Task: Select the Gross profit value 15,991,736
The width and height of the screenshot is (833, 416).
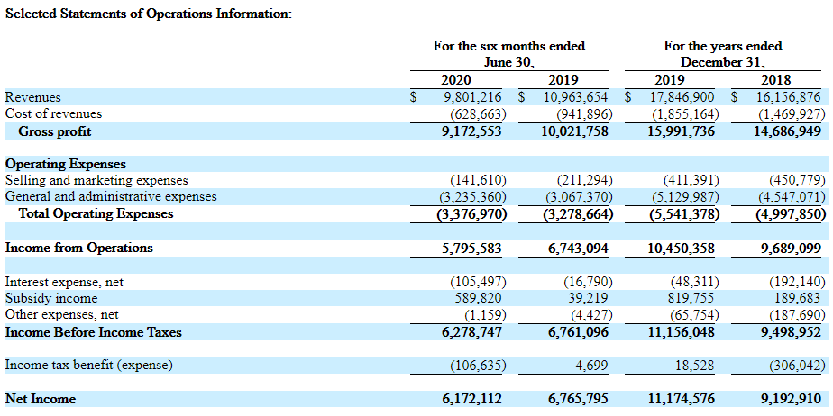Action: (x=681, y=131)
